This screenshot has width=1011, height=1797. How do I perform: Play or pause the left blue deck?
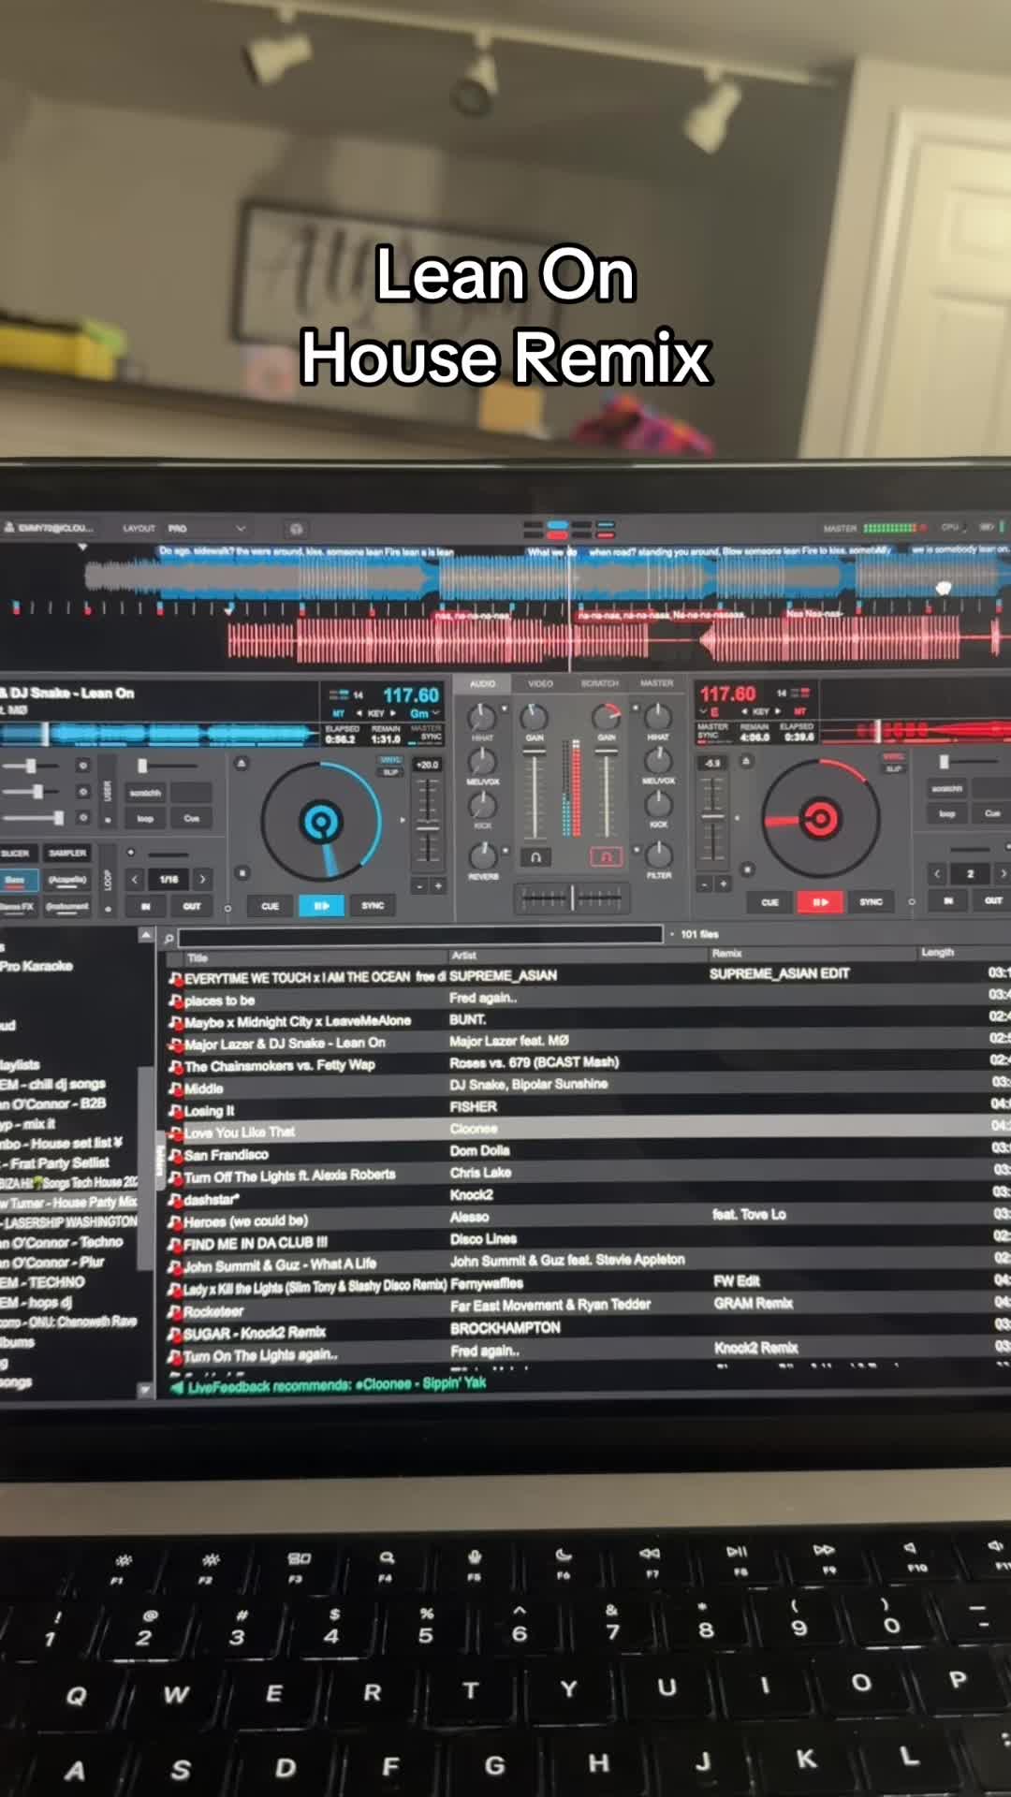pyautogui.click(x=321, y=906)
